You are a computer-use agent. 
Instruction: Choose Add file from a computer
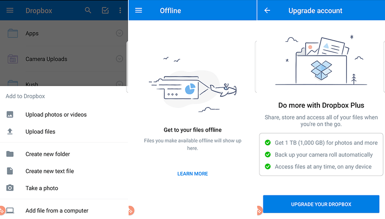click(57, 211)
